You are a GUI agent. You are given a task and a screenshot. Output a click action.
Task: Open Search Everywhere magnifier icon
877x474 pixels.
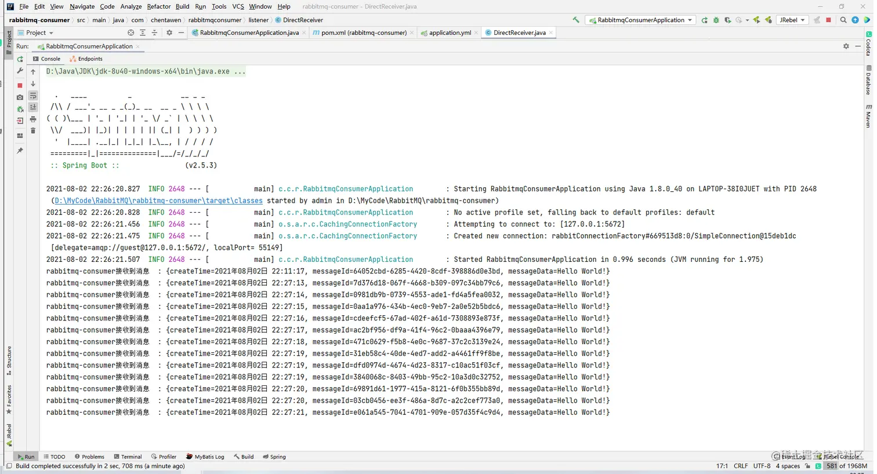pyautogui.click(x=843, y=20)
